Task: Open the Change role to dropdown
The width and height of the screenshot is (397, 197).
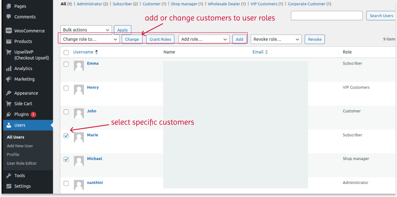Action: tap(90, 39)
